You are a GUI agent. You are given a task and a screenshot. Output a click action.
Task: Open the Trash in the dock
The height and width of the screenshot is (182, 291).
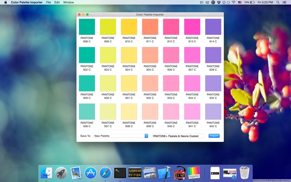pos(244,173)
